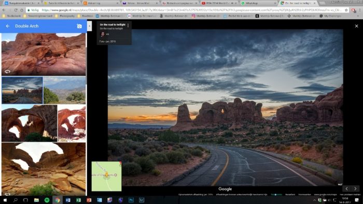Open File Explorer from the taskbar

pyautogui.click(x=36, y=200)
